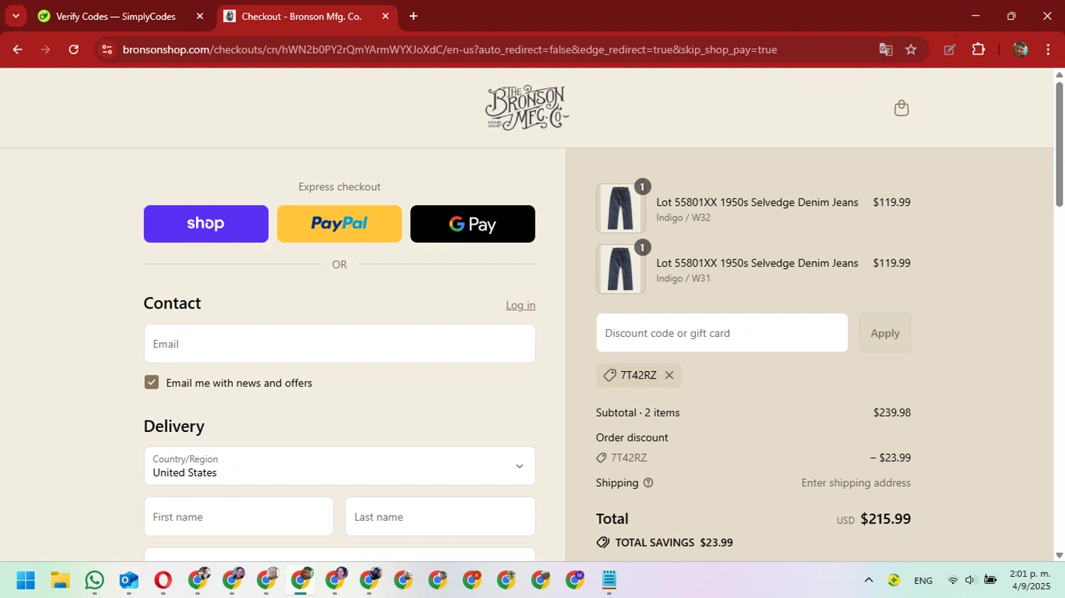Reload the checkout page
This screenshot has height=598, width=1065.
point(74,50)
